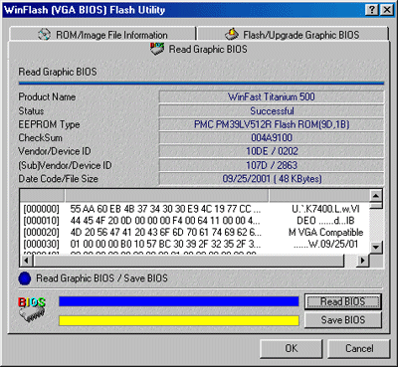Click the blue read progress bar

179,301
